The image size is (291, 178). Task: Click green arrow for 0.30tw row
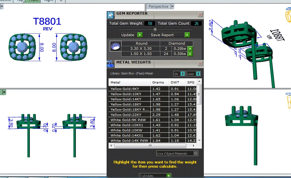190,54
